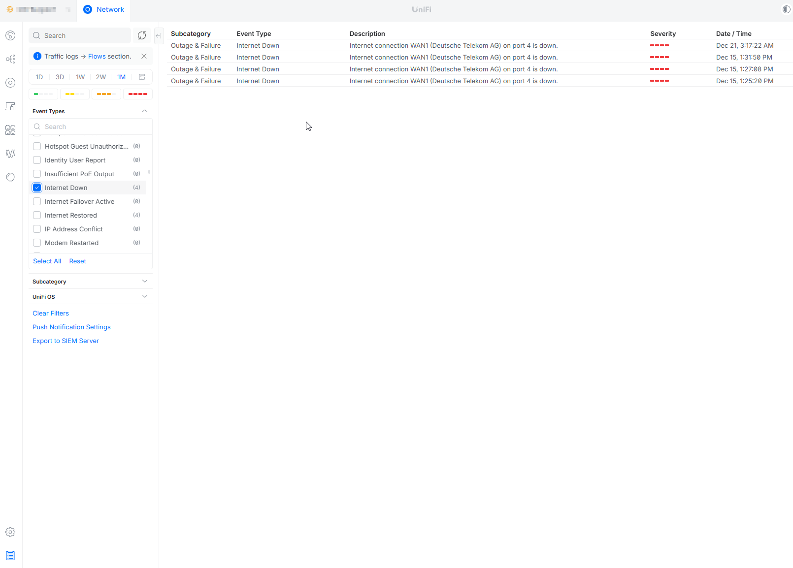Image resolution: width=793 pixels, height=568 pixels.
Task: Focus the Event Types search field
Action: tap(91, 126)
